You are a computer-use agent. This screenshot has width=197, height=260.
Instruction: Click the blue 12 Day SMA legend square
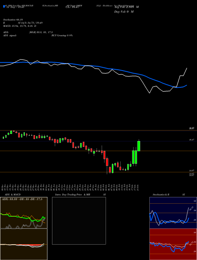[x=4, y=7]
